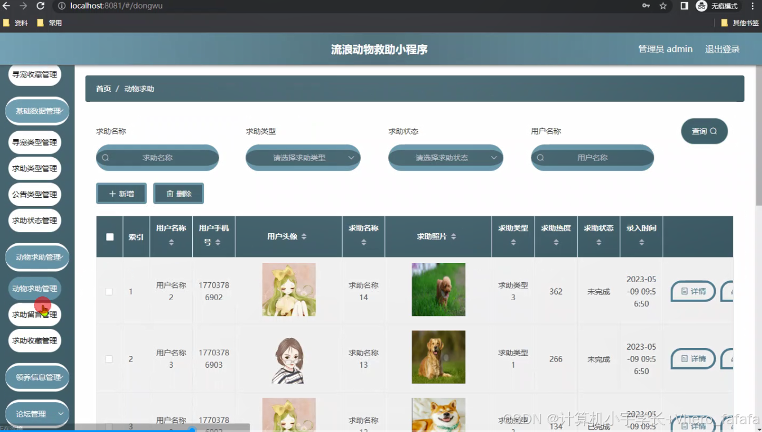View poodle photo for 求助名称 14
Screen dimensions: 762x432
(x=438, y=290)
